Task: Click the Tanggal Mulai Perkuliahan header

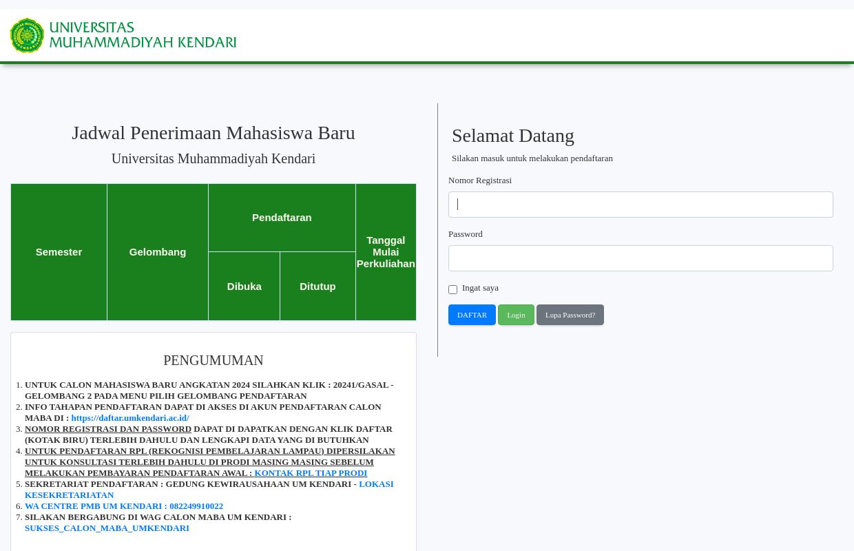Action: coord(386,252)
